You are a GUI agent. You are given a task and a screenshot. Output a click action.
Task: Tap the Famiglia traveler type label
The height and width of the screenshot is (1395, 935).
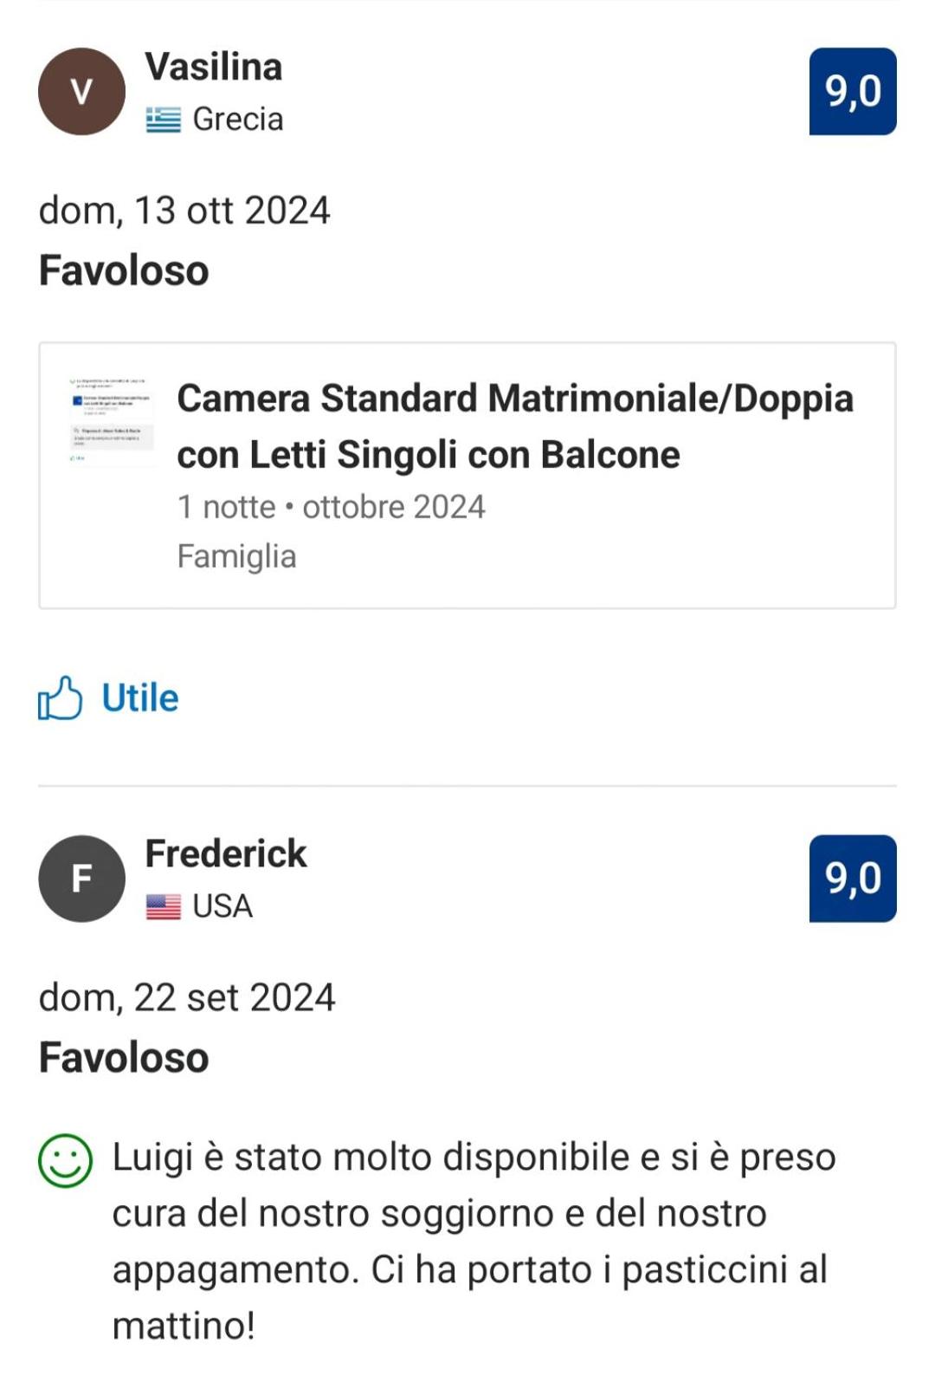coord(236,556)
